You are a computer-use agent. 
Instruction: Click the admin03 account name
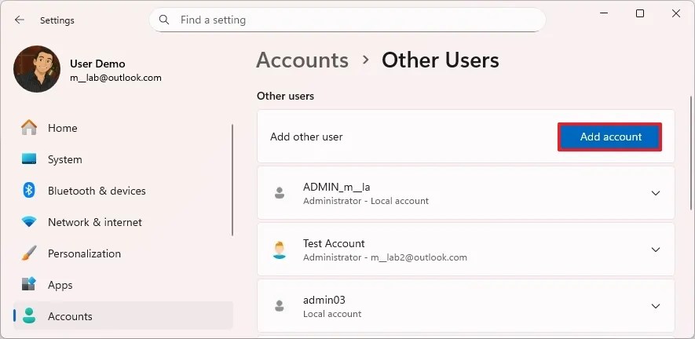click(x=324, y=300)
